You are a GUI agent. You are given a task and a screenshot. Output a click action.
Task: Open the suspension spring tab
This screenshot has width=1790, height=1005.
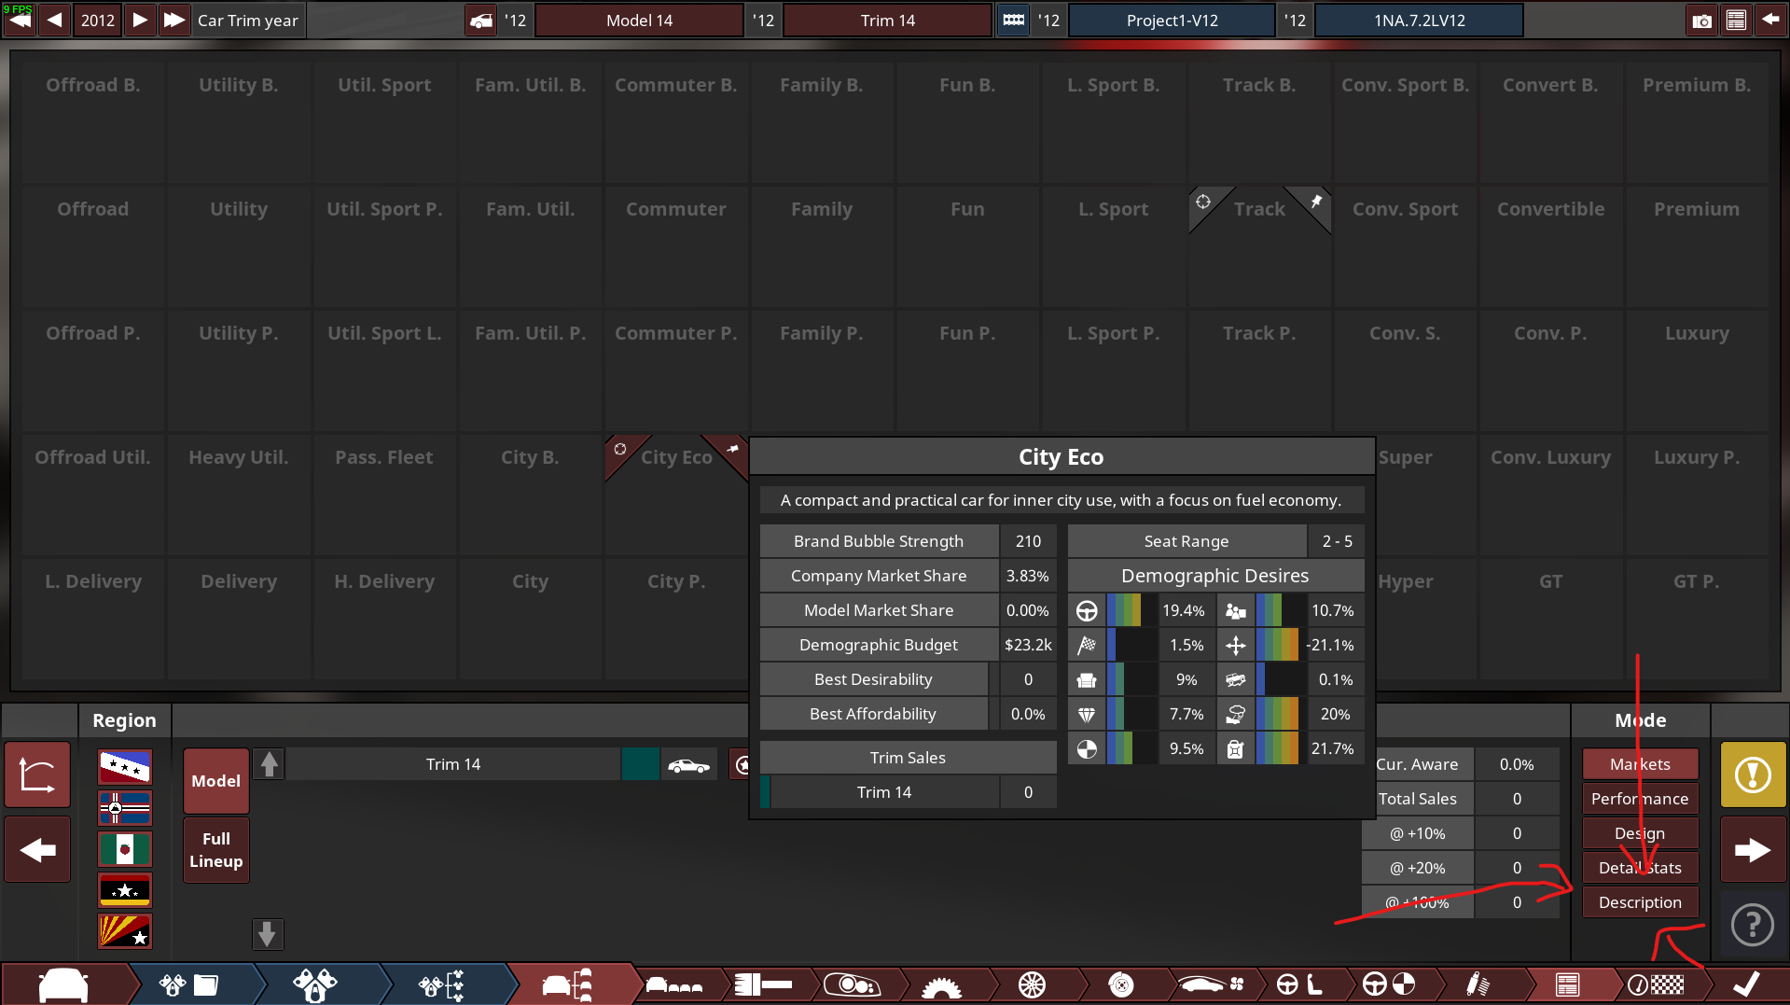[x=1478, y=984]
